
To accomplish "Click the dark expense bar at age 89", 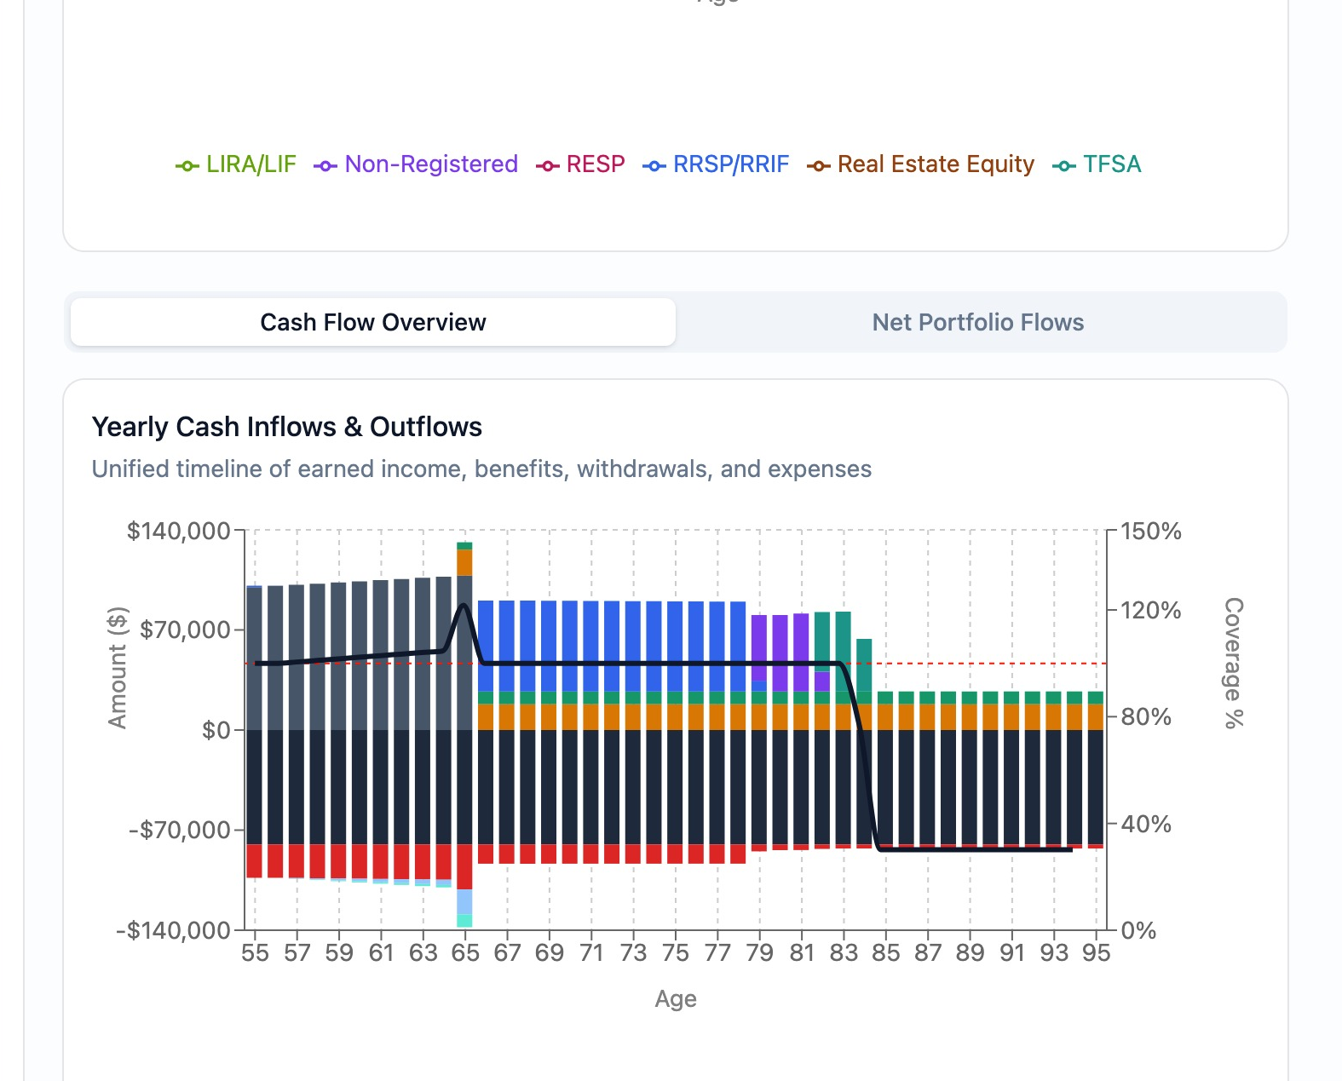I will [970, 787].
